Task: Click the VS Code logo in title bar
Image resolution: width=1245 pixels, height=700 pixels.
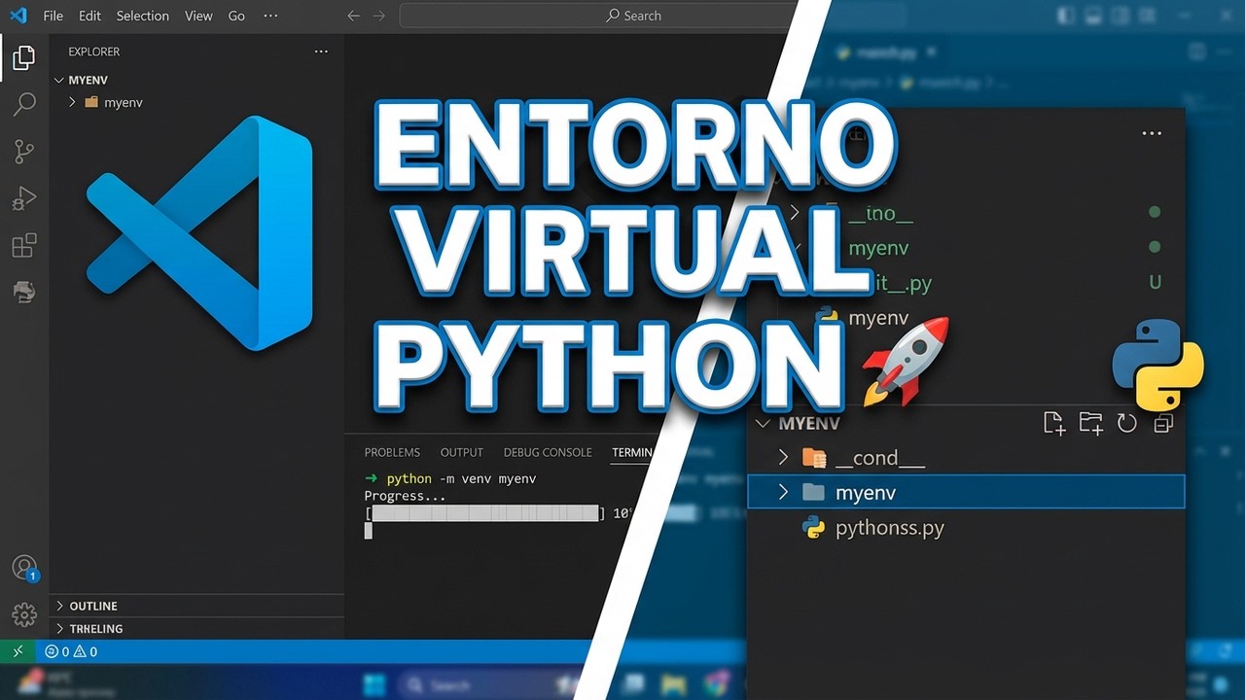Action: click(18, 16)
